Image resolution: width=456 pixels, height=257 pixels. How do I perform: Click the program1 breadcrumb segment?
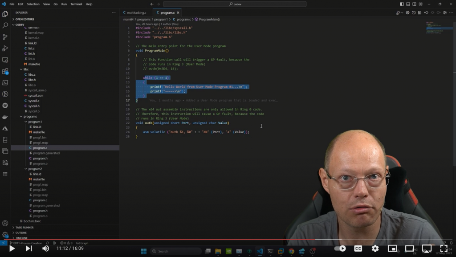click(x=160, y=19)
